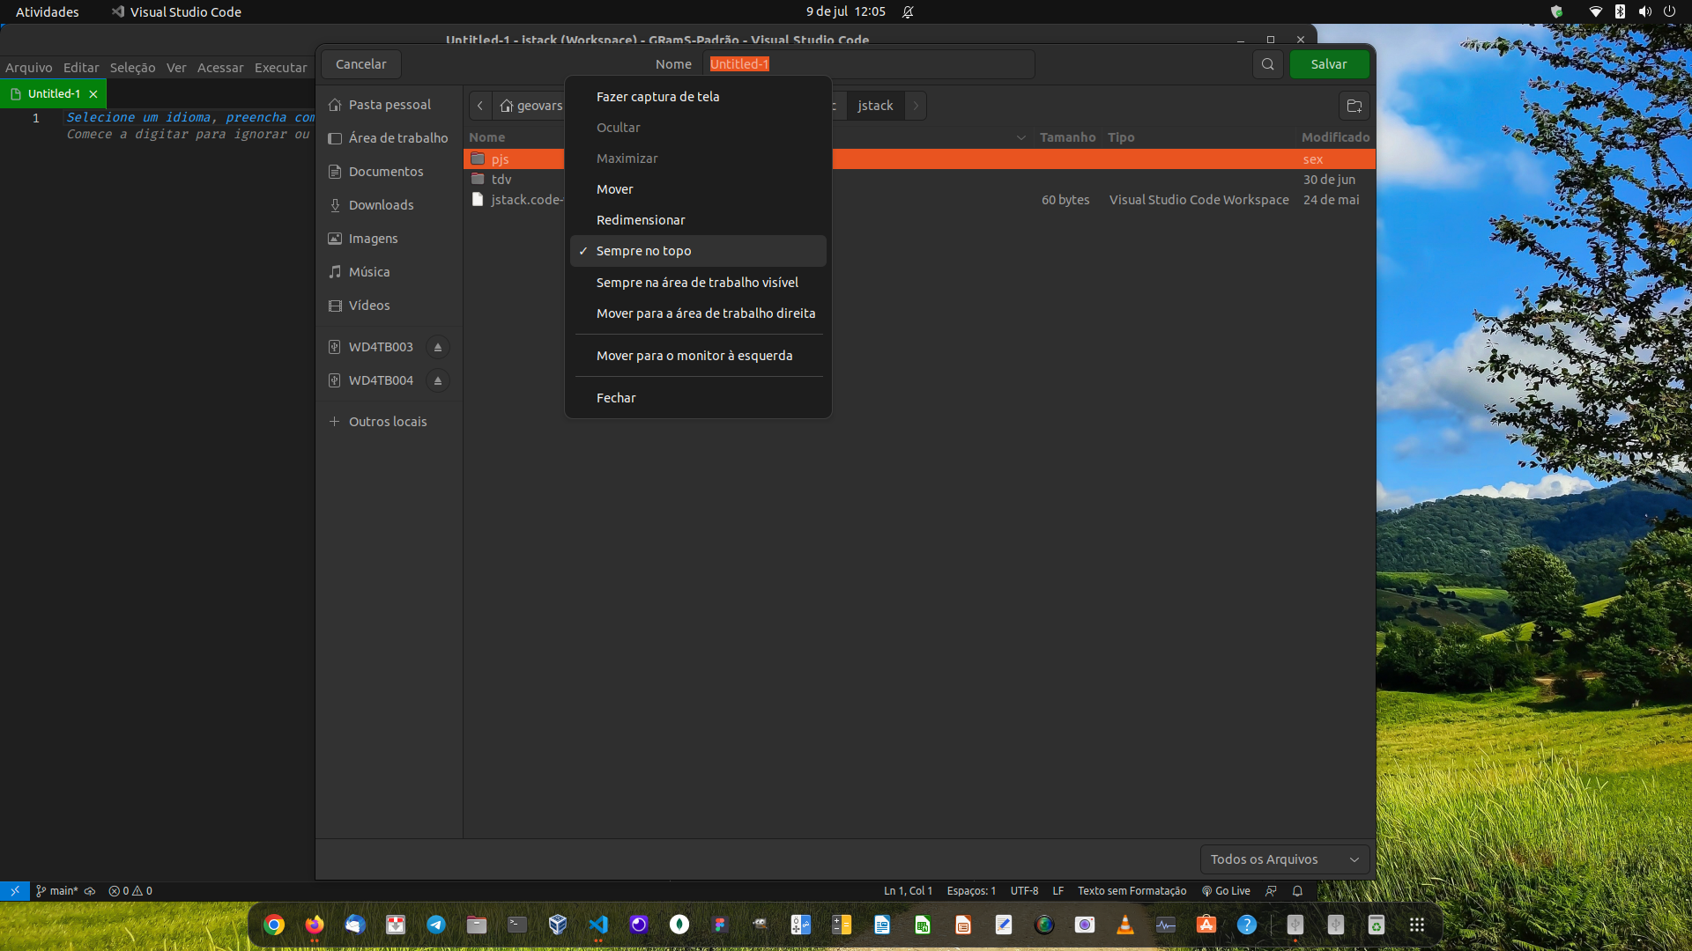The image size is (1692, 951).
Task: Click the search icon in the save dialog
Action: click(x=1267, y=64)
